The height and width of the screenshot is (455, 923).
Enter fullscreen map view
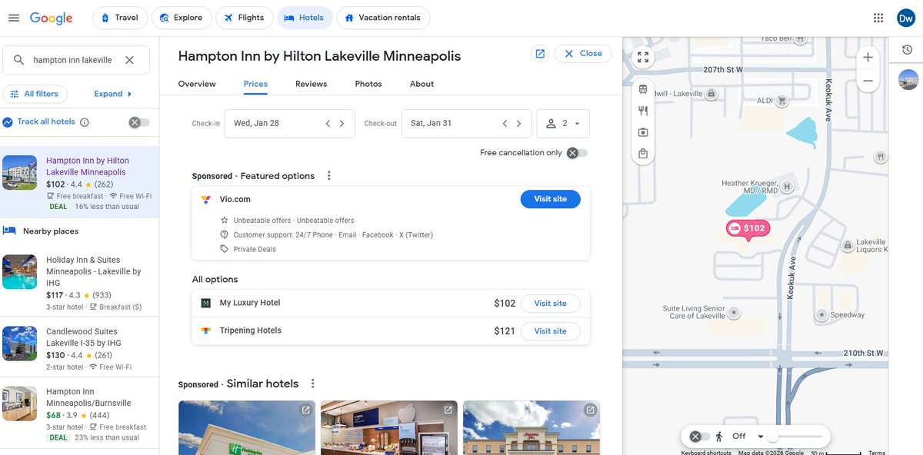pos(643,57)
